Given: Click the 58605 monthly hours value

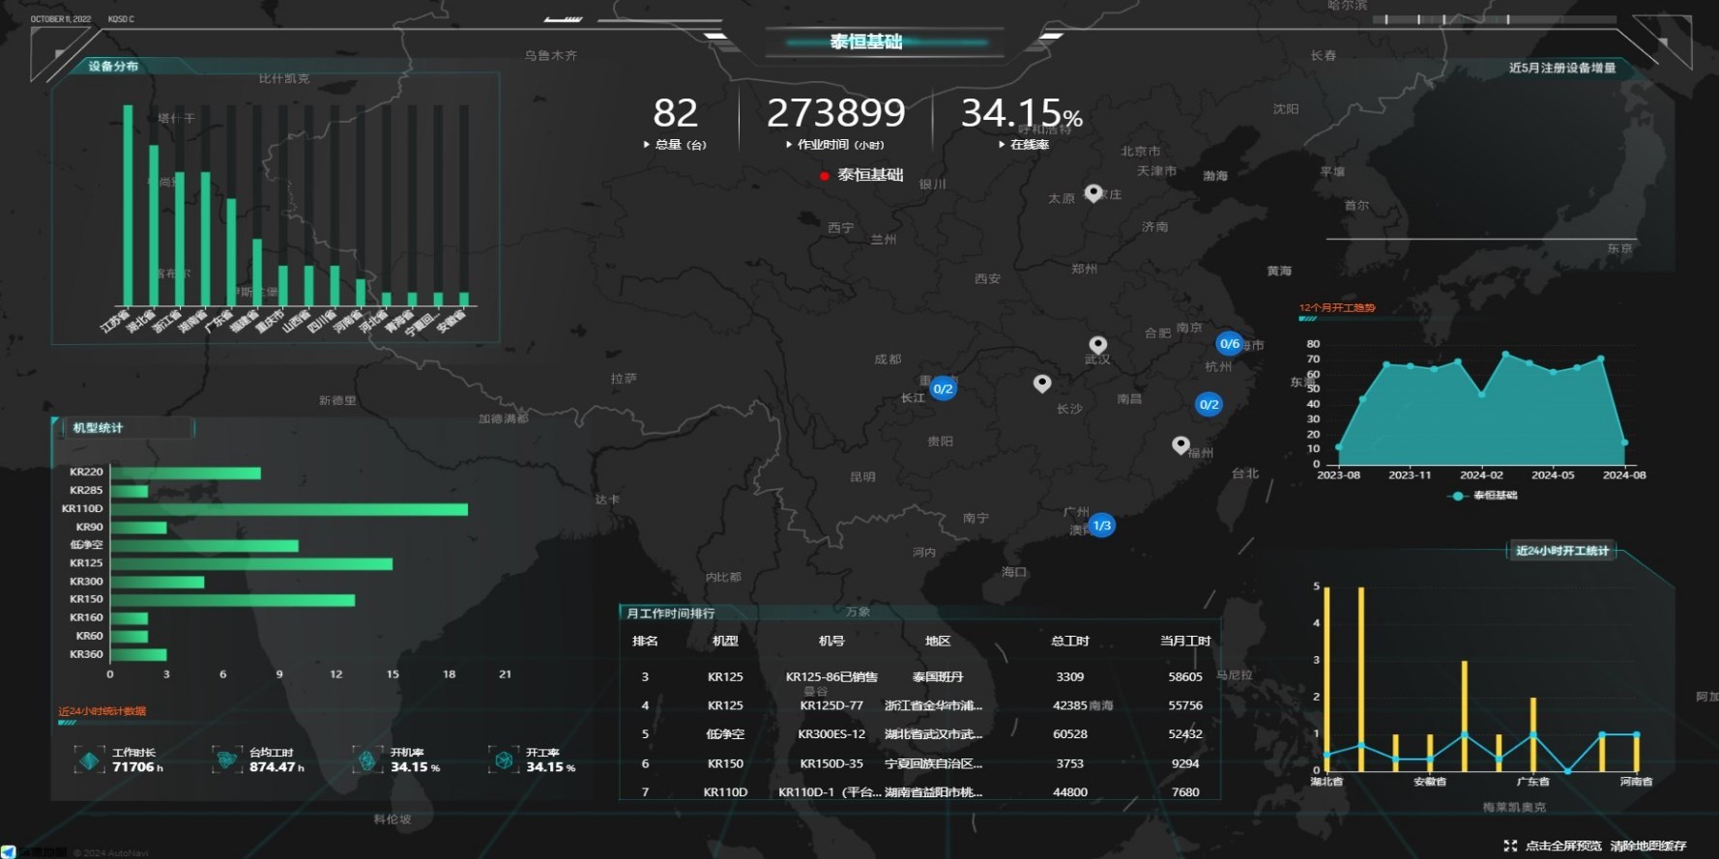Looking at the screenshot, I should 1185,676.
